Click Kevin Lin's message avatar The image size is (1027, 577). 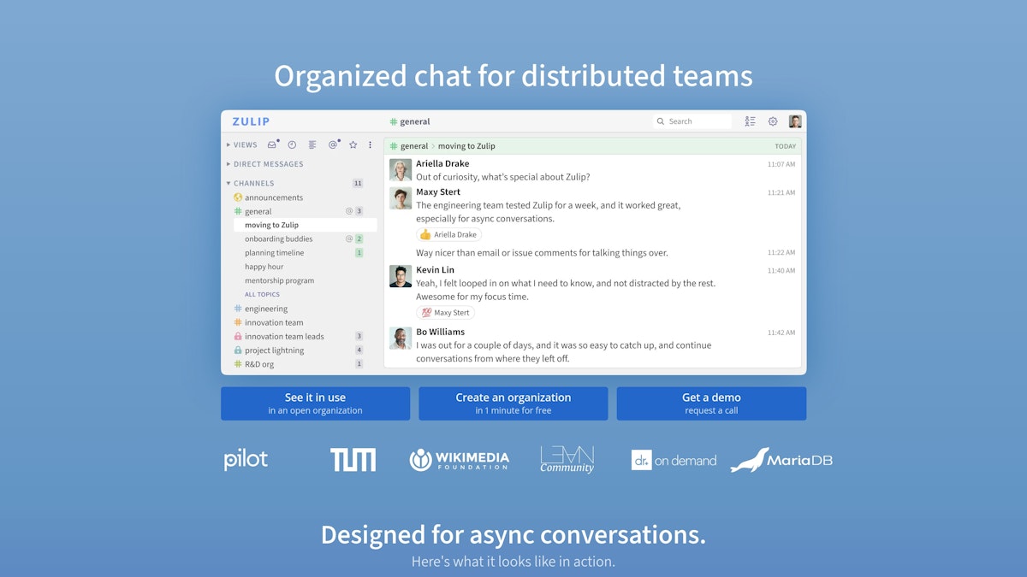point(401,276)
